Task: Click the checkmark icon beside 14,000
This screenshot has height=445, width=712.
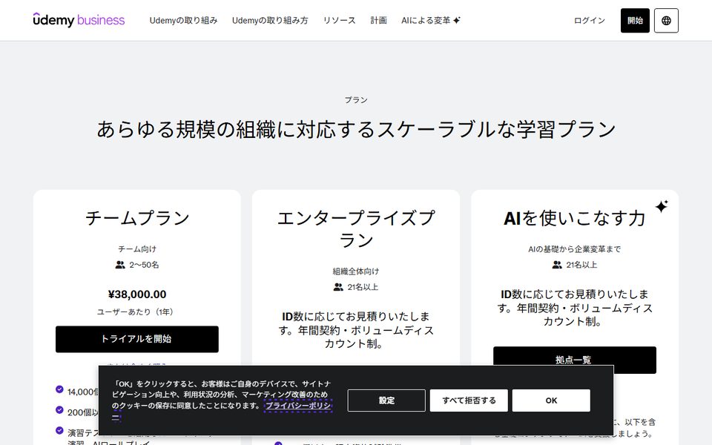Action: pos(59,389)
